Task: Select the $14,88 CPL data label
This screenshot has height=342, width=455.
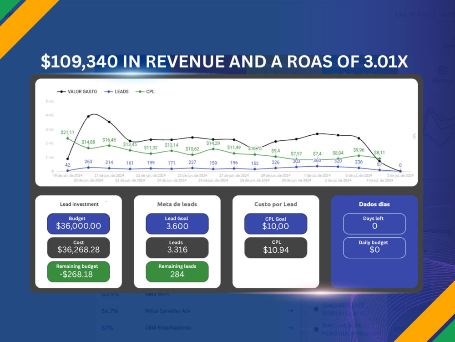Action: (88, 142)
